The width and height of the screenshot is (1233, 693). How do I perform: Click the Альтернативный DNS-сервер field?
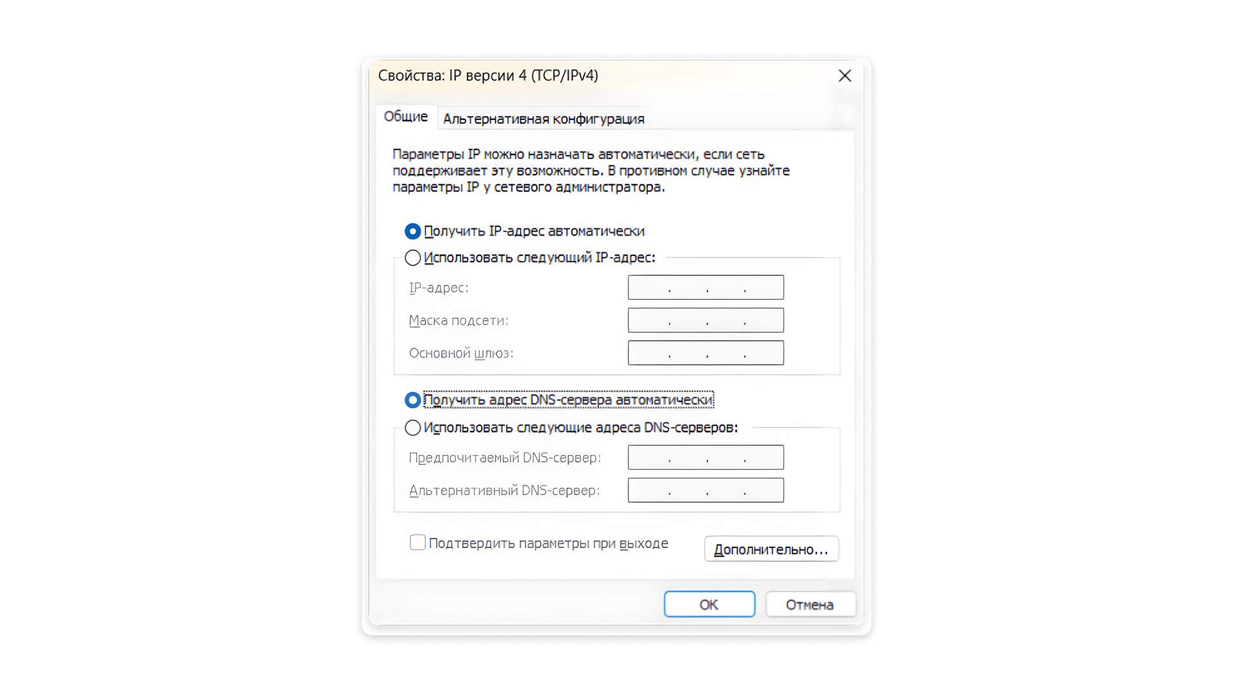click(705, 490)
